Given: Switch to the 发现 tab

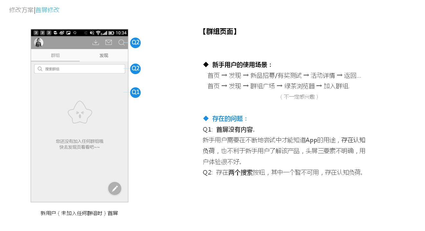Looking at the screenshot, I should 104,55.
